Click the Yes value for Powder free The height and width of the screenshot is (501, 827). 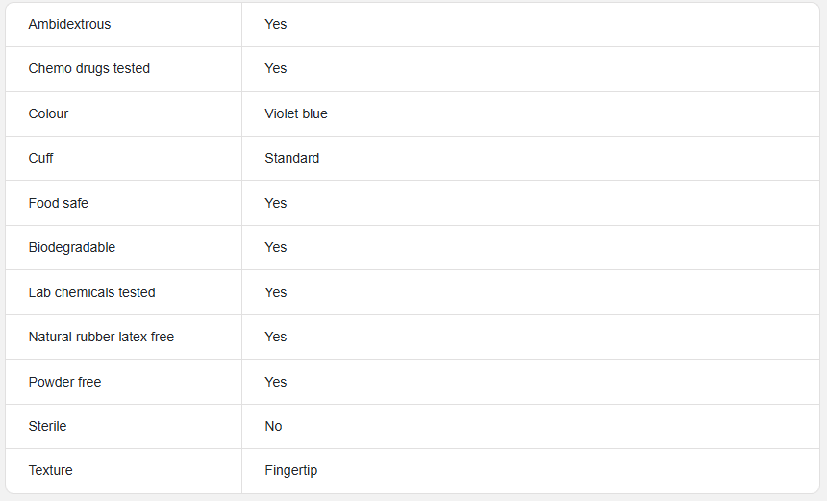(275, 382)
